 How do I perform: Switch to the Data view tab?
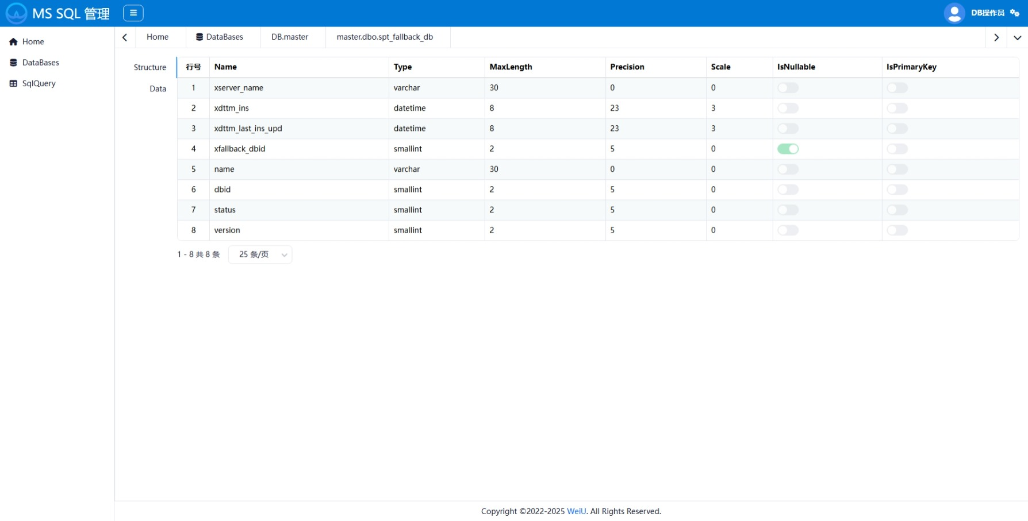click(158, 89)
